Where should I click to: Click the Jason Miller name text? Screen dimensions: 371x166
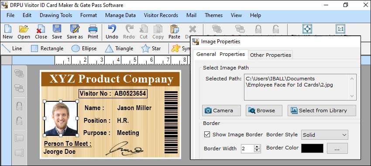pyautogui.click(x=134, y=108)
